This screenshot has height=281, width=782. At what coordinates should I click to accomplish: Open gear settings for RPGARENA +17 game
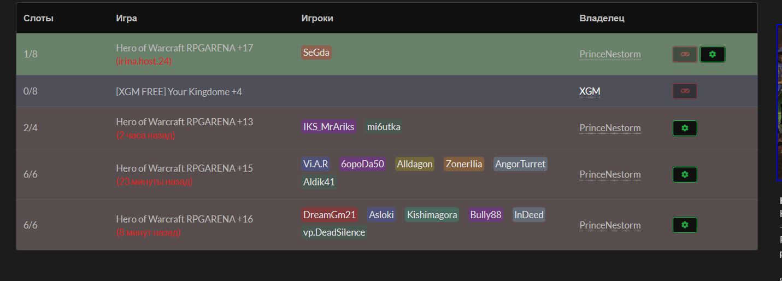pyautogui.click(x=712, y=54)
